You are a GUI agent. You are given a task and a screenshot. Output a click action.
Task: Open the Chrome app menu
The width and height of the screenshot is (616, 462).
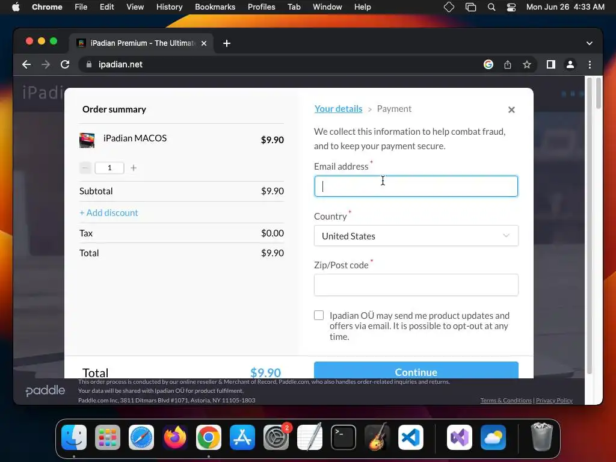click(x=47, y=7)
